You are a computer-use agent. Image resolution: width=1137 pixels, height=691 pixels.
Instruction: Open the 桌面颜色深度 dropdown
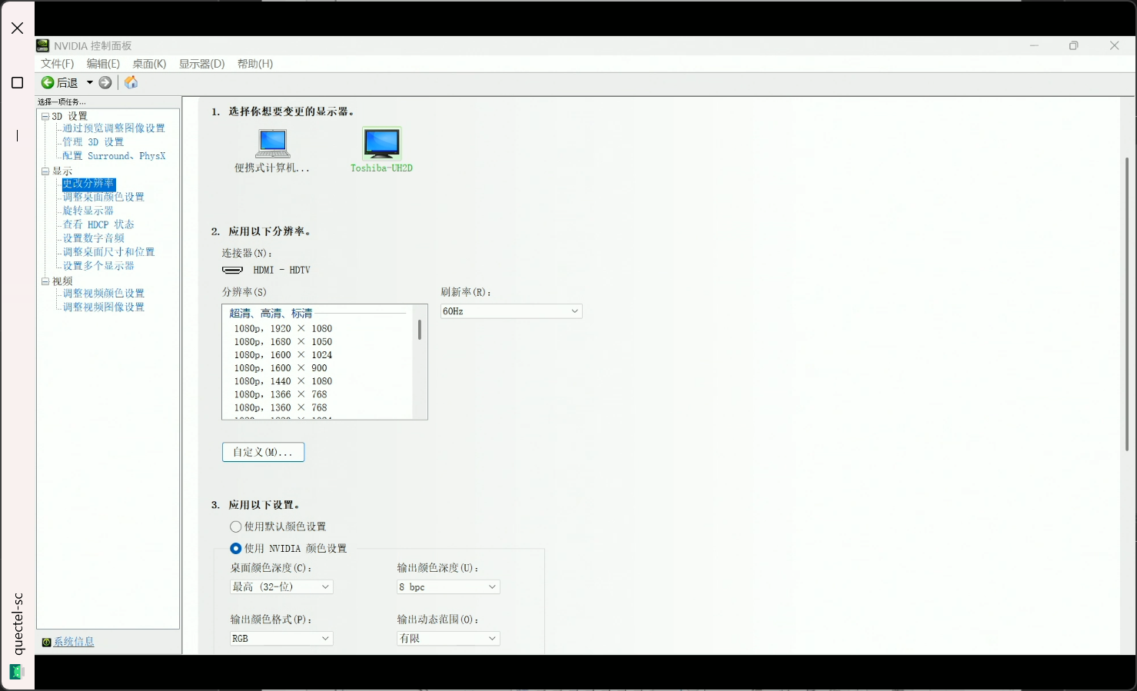pos(281,586)
